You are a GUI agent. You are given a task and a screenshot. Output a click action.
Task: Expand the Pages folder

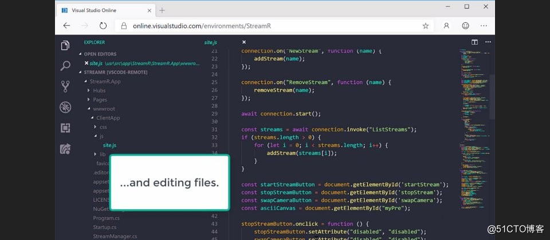tap(97, 99)
